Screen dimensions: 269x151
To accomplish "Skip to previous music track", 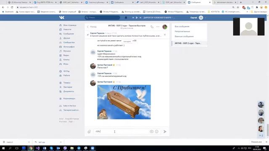I will 133,18.
